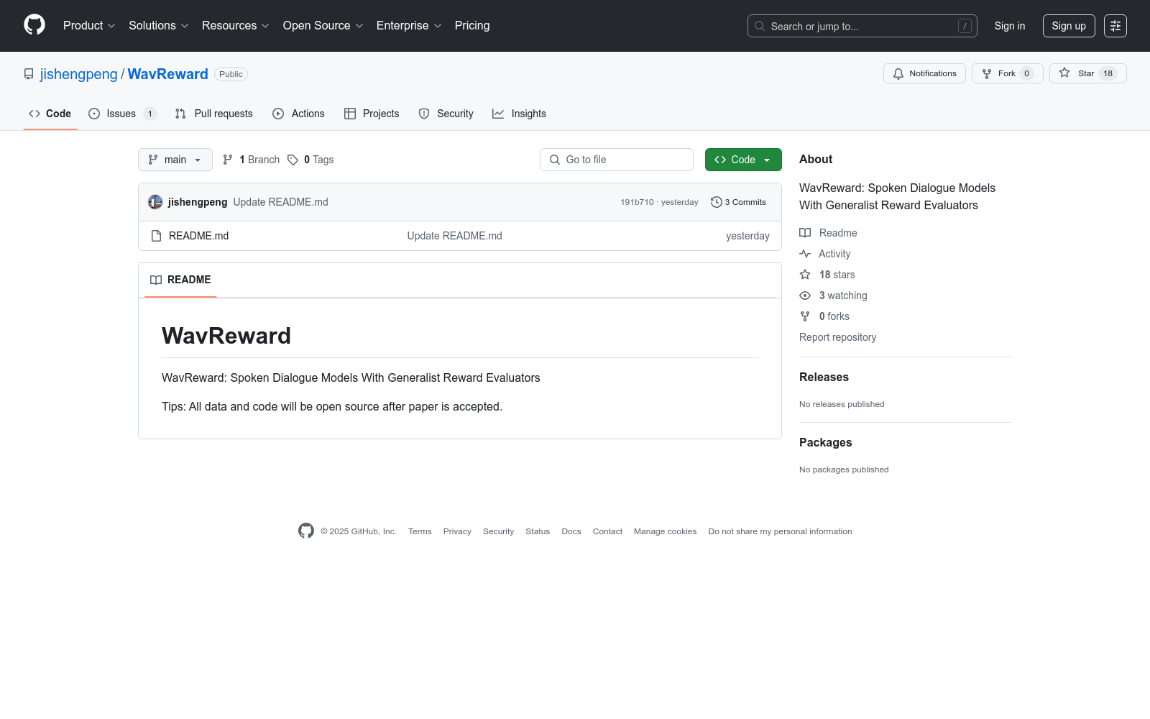Screen dimensions: 1150x719
Task: Open the global navigation settings icon
Action: (1115, 26)
